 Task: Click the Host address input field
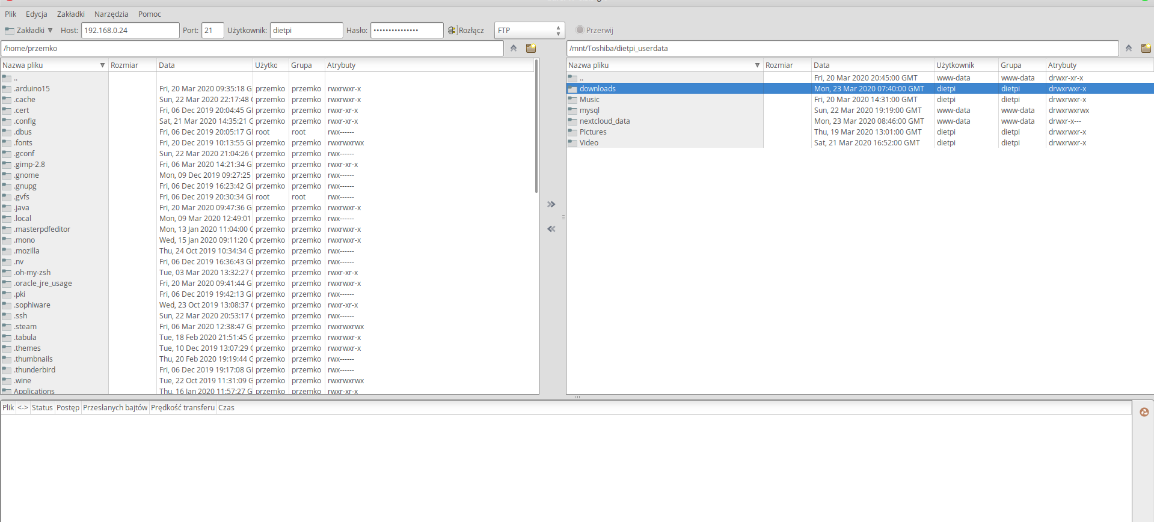pyautogui.click(x=130, y=30)
